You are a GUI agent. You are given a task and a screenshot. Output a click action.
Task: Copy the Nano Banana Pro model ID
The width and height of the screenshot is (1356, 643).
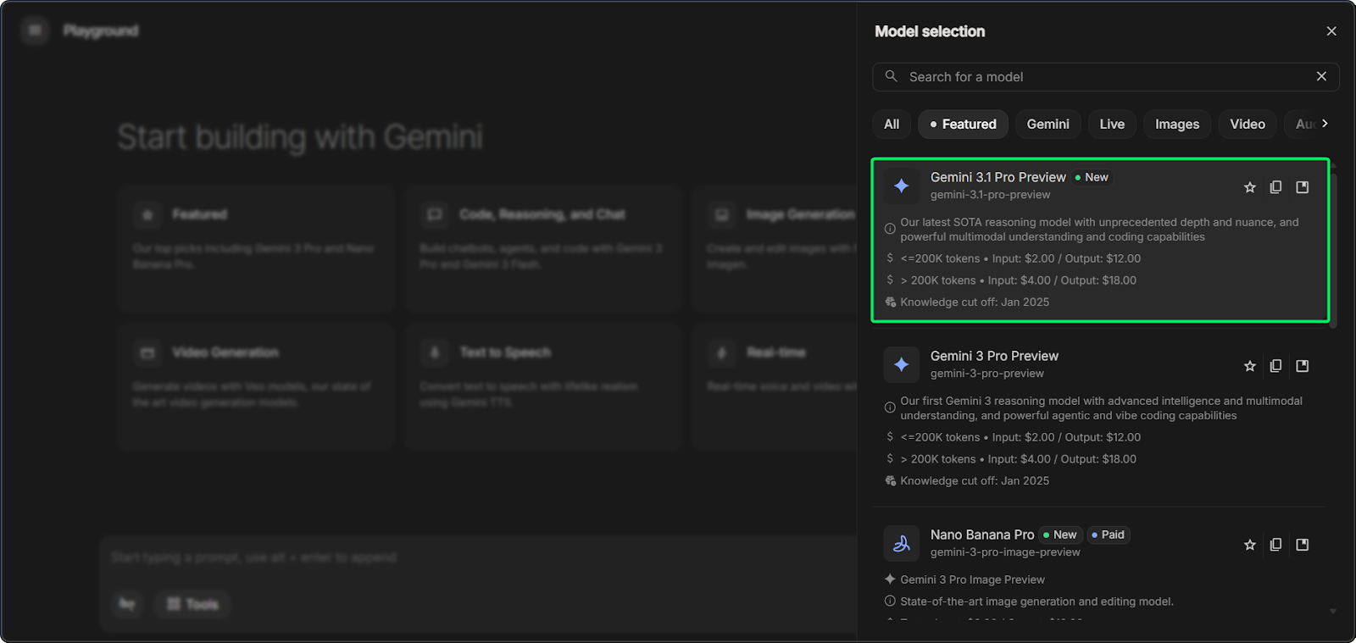pos(1275,545)
